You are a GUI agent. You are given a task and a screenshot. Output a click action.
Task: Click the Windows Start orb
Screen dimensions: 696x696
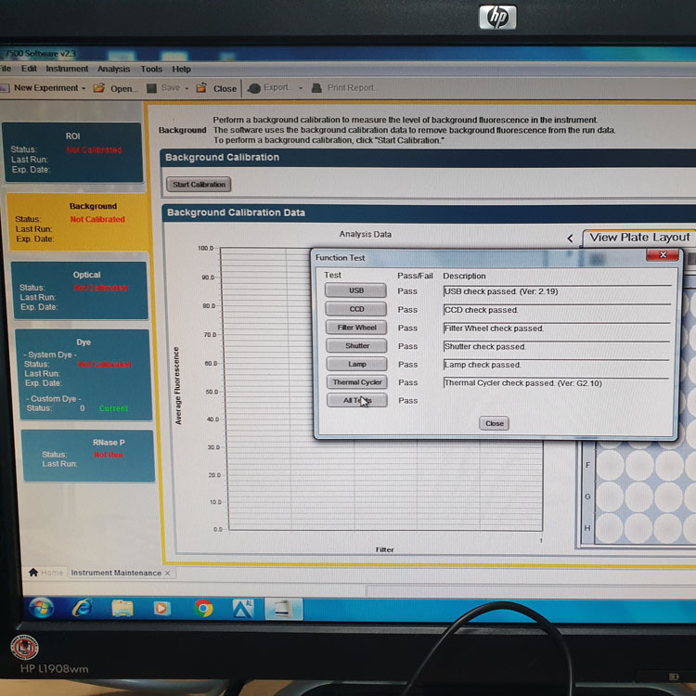point(41,608)
